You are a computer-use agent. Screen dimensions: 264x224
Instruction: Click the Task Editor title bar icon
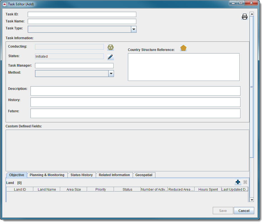tap(4, 4)
